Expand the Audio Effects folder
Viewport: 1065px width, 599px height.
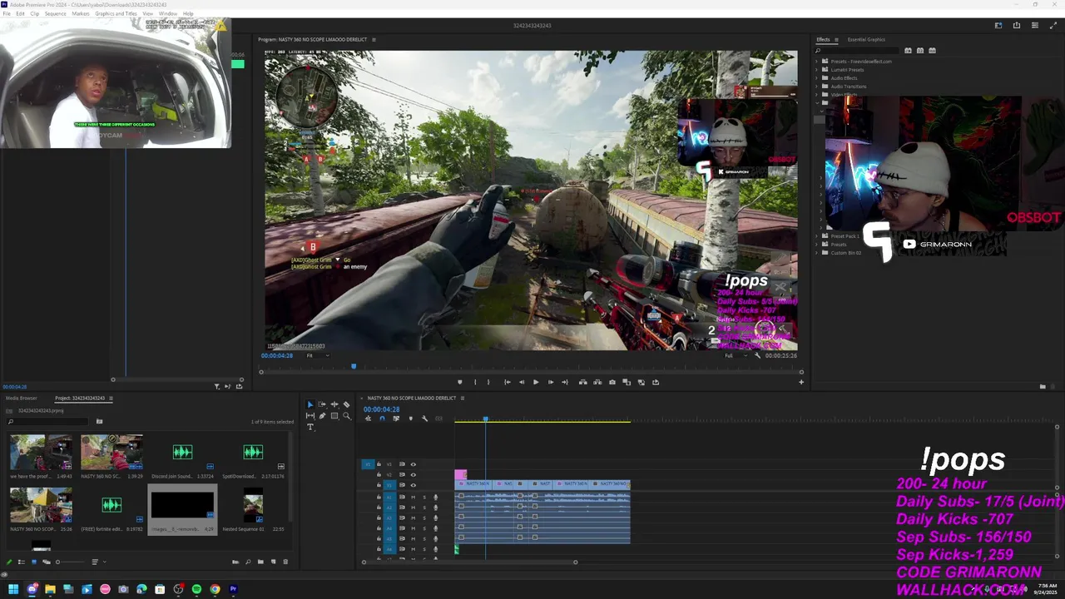816,78
